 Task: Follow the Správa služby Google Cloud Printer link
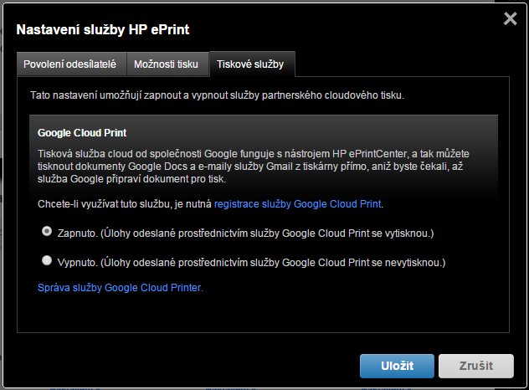pyautogui.click(x=120, y=288)
